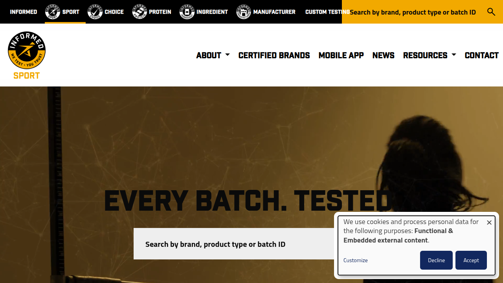The width and height of the screenshot is (503, 283).
Task: Open Customize cookie settings link
Action: coord(356,260)
